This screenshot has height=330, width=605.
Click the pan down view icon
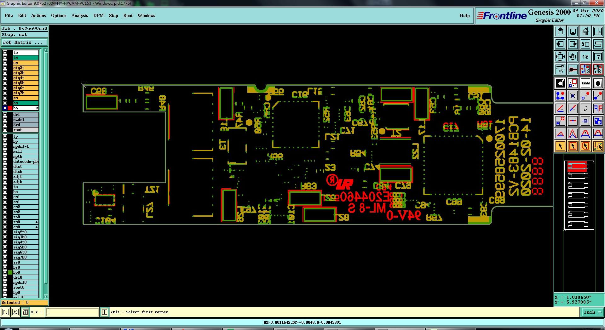(573, 31)
